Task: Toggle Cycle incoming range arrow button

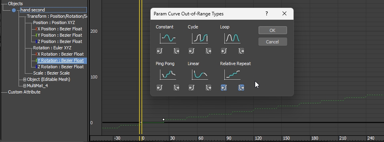Action: point(192,51)
